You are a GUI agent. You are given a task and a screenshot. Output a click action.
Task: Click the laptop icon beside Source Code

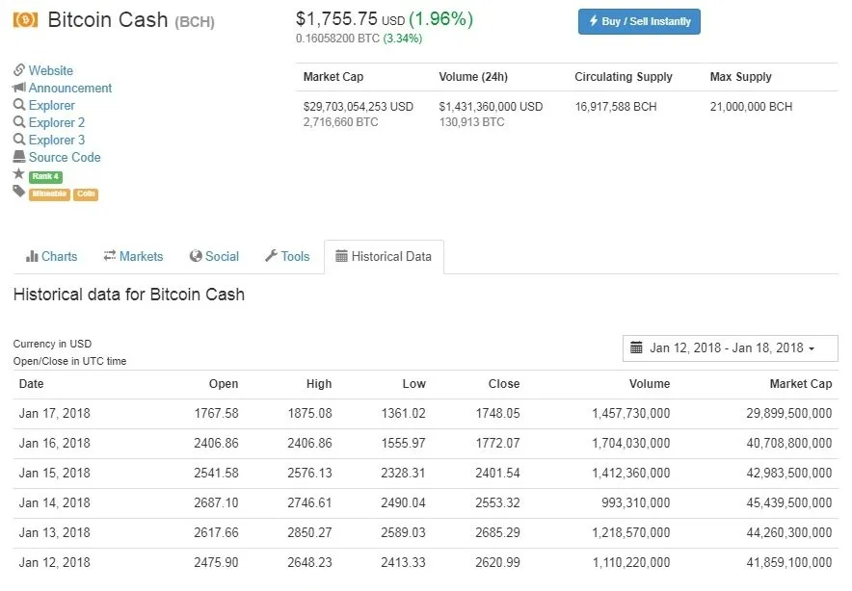(19, 157)
